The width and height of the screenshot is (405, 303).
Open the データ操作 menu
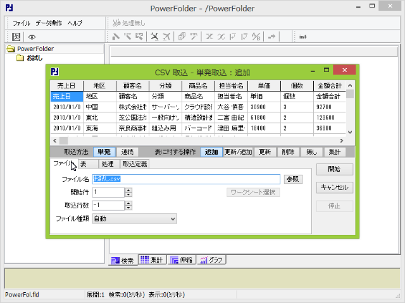[49, 23]
